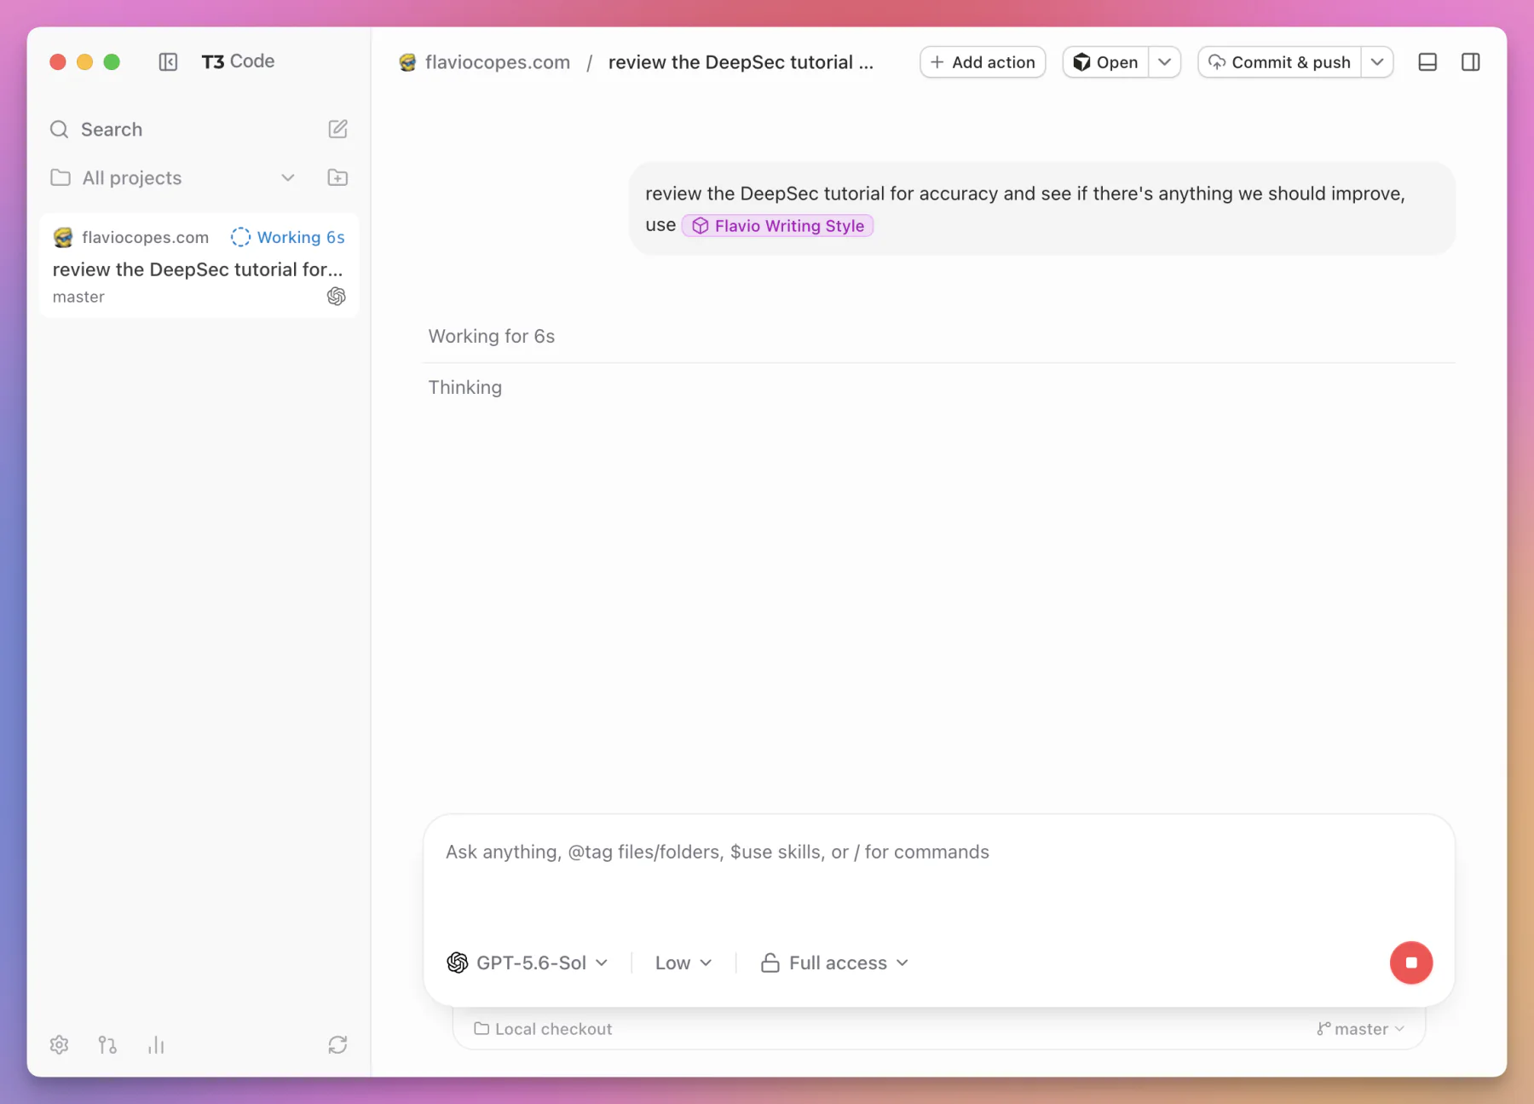The height and width of the screenshot is (1104, 1534).
Task: Click the flaviocopes.com breadcrumb
Action: coord(485,62)
